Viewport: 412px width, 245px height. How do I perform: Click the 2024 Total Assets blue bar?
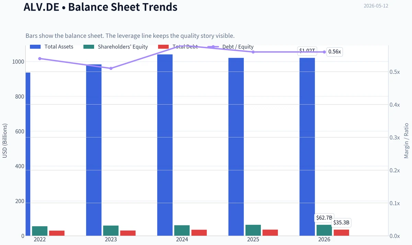[165, 145]
